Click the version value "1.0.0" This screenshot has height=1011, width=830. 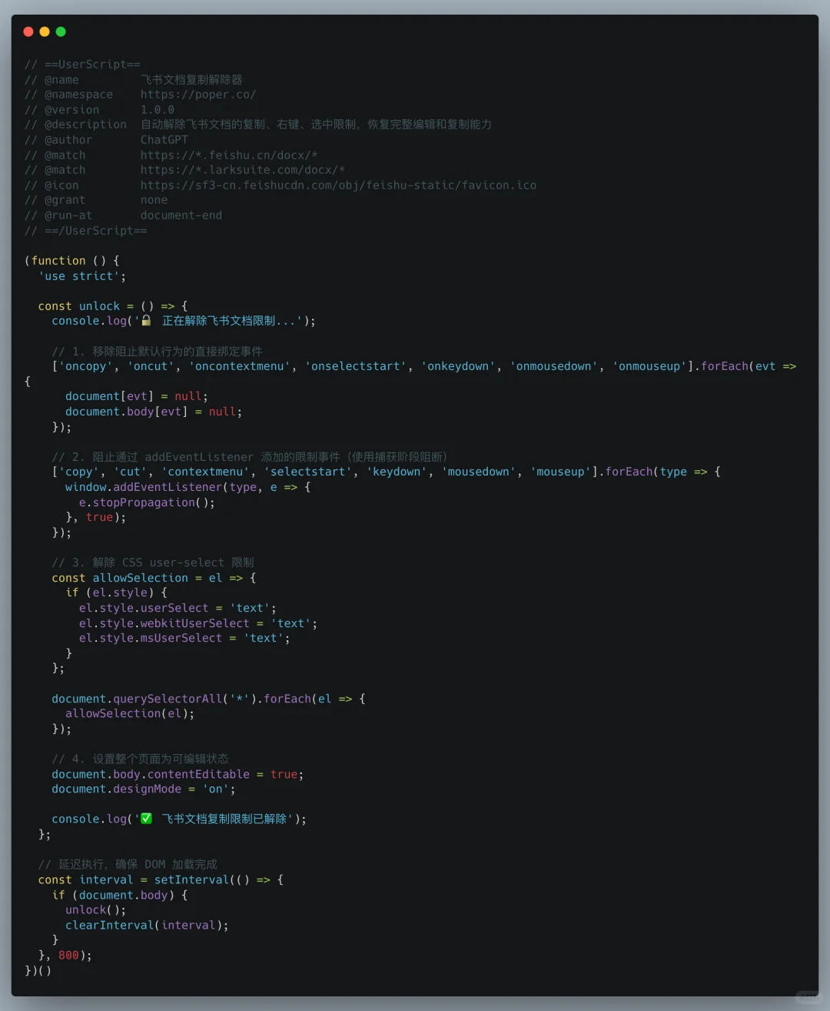(158, 110)
